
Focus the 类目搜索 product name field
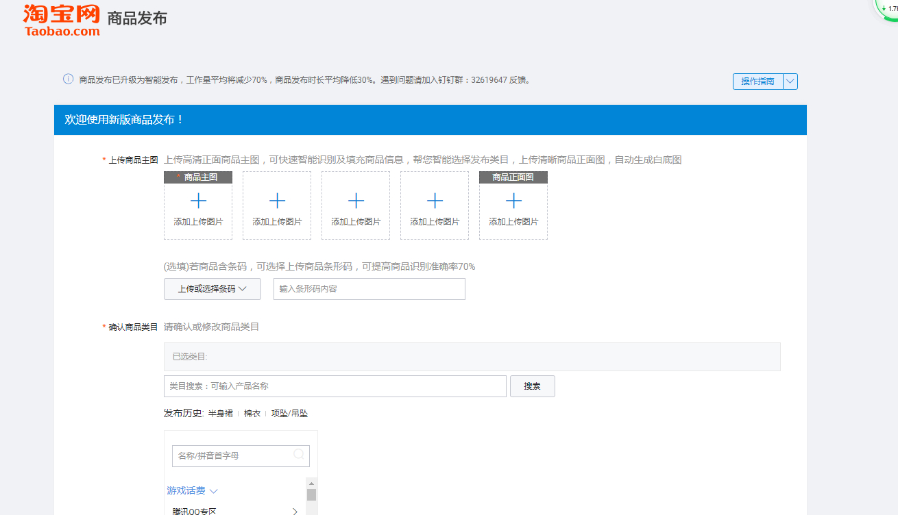point(335,386)
